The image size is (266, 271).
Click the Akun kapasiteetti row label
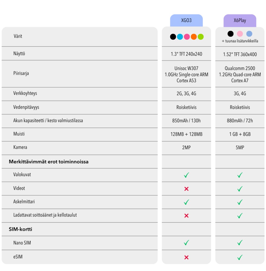tap(48, 121)
